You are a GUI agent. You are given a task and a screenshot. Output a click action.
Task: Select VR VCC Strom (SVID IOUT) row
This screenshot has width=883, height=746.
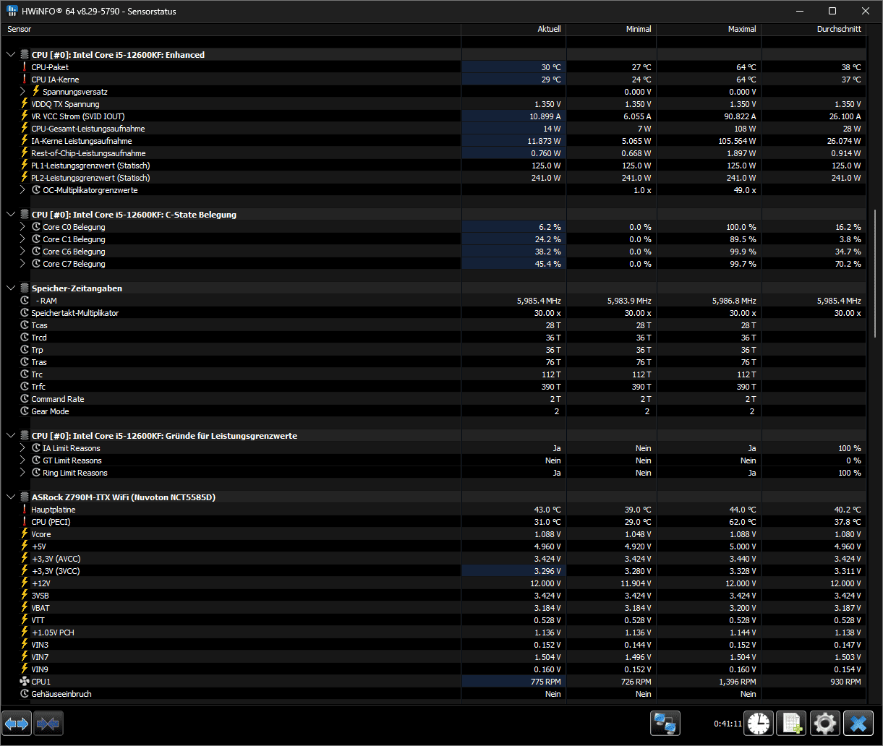pyautogui.click(x=434, y=116)
